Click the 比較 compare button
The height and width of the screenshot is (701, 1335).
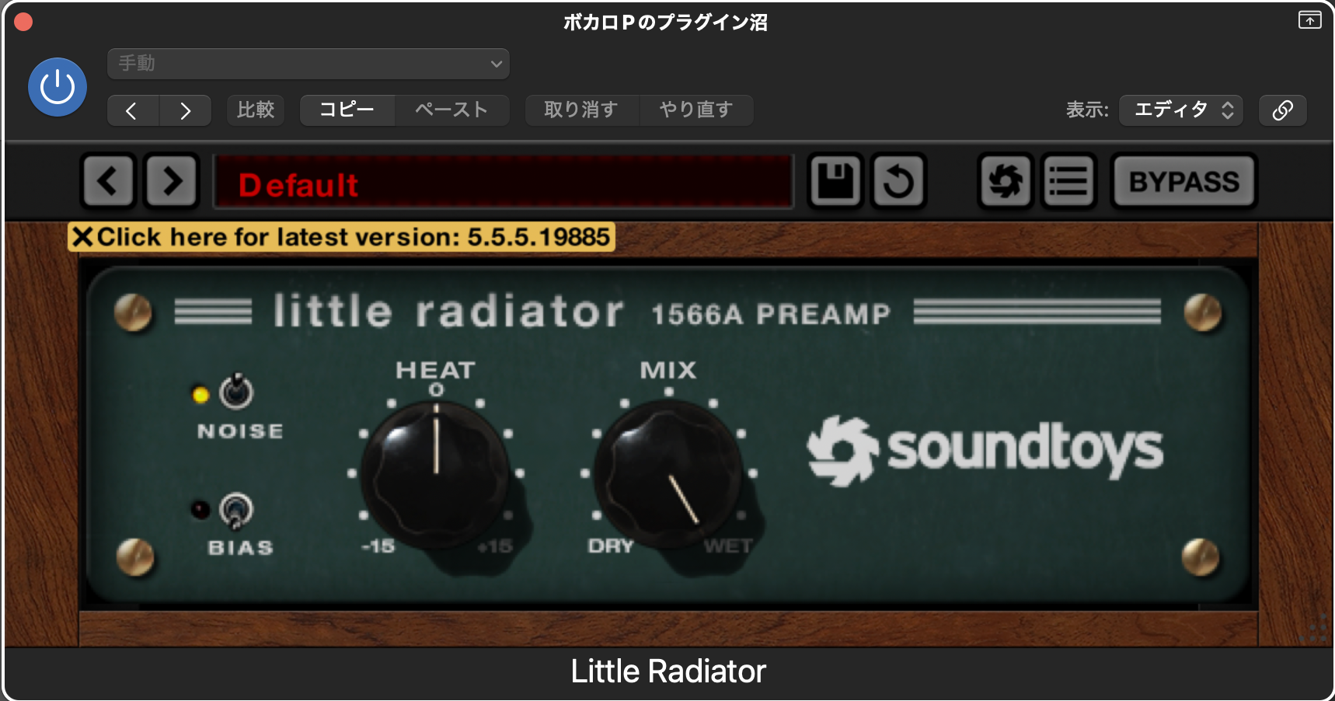[256, 110]
